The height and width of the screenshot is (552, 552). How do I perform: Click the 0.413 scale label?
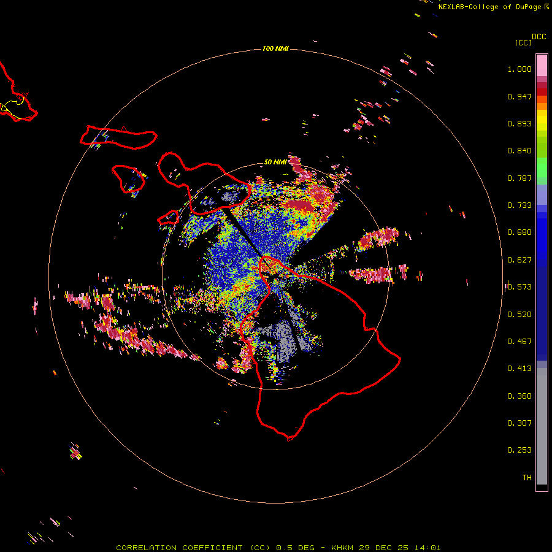[x=519, y=369]
